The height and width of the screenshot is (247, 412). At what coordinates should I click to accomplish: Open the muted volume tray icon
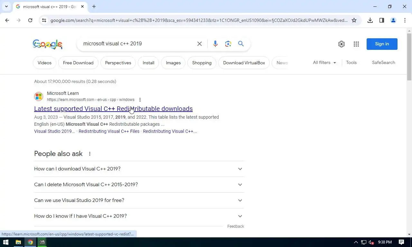(x=371, y=242)
